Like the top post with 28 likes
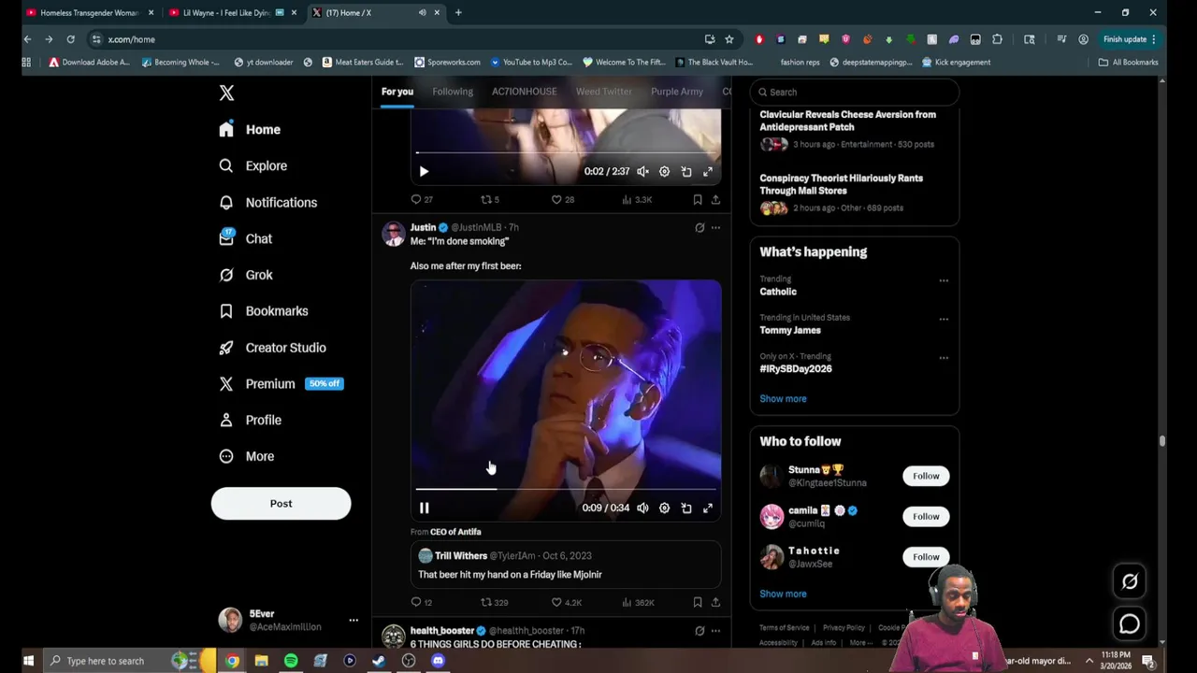 click(562, 199)
